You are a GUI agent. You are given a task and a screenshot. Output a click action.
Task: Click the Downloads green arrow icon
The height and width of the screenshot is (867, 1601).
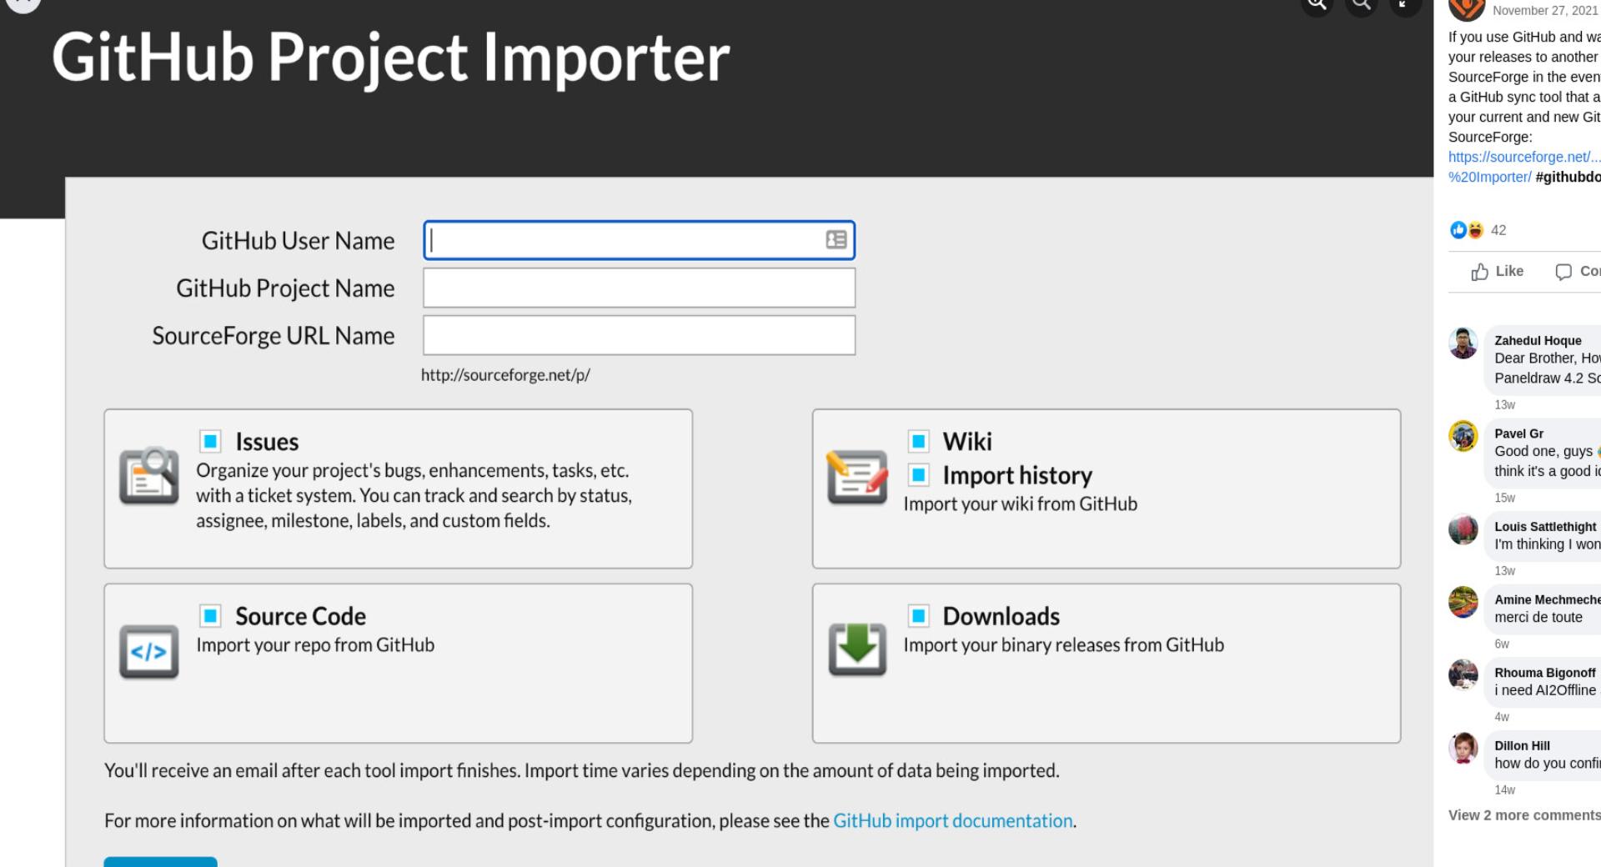[857, 649]
